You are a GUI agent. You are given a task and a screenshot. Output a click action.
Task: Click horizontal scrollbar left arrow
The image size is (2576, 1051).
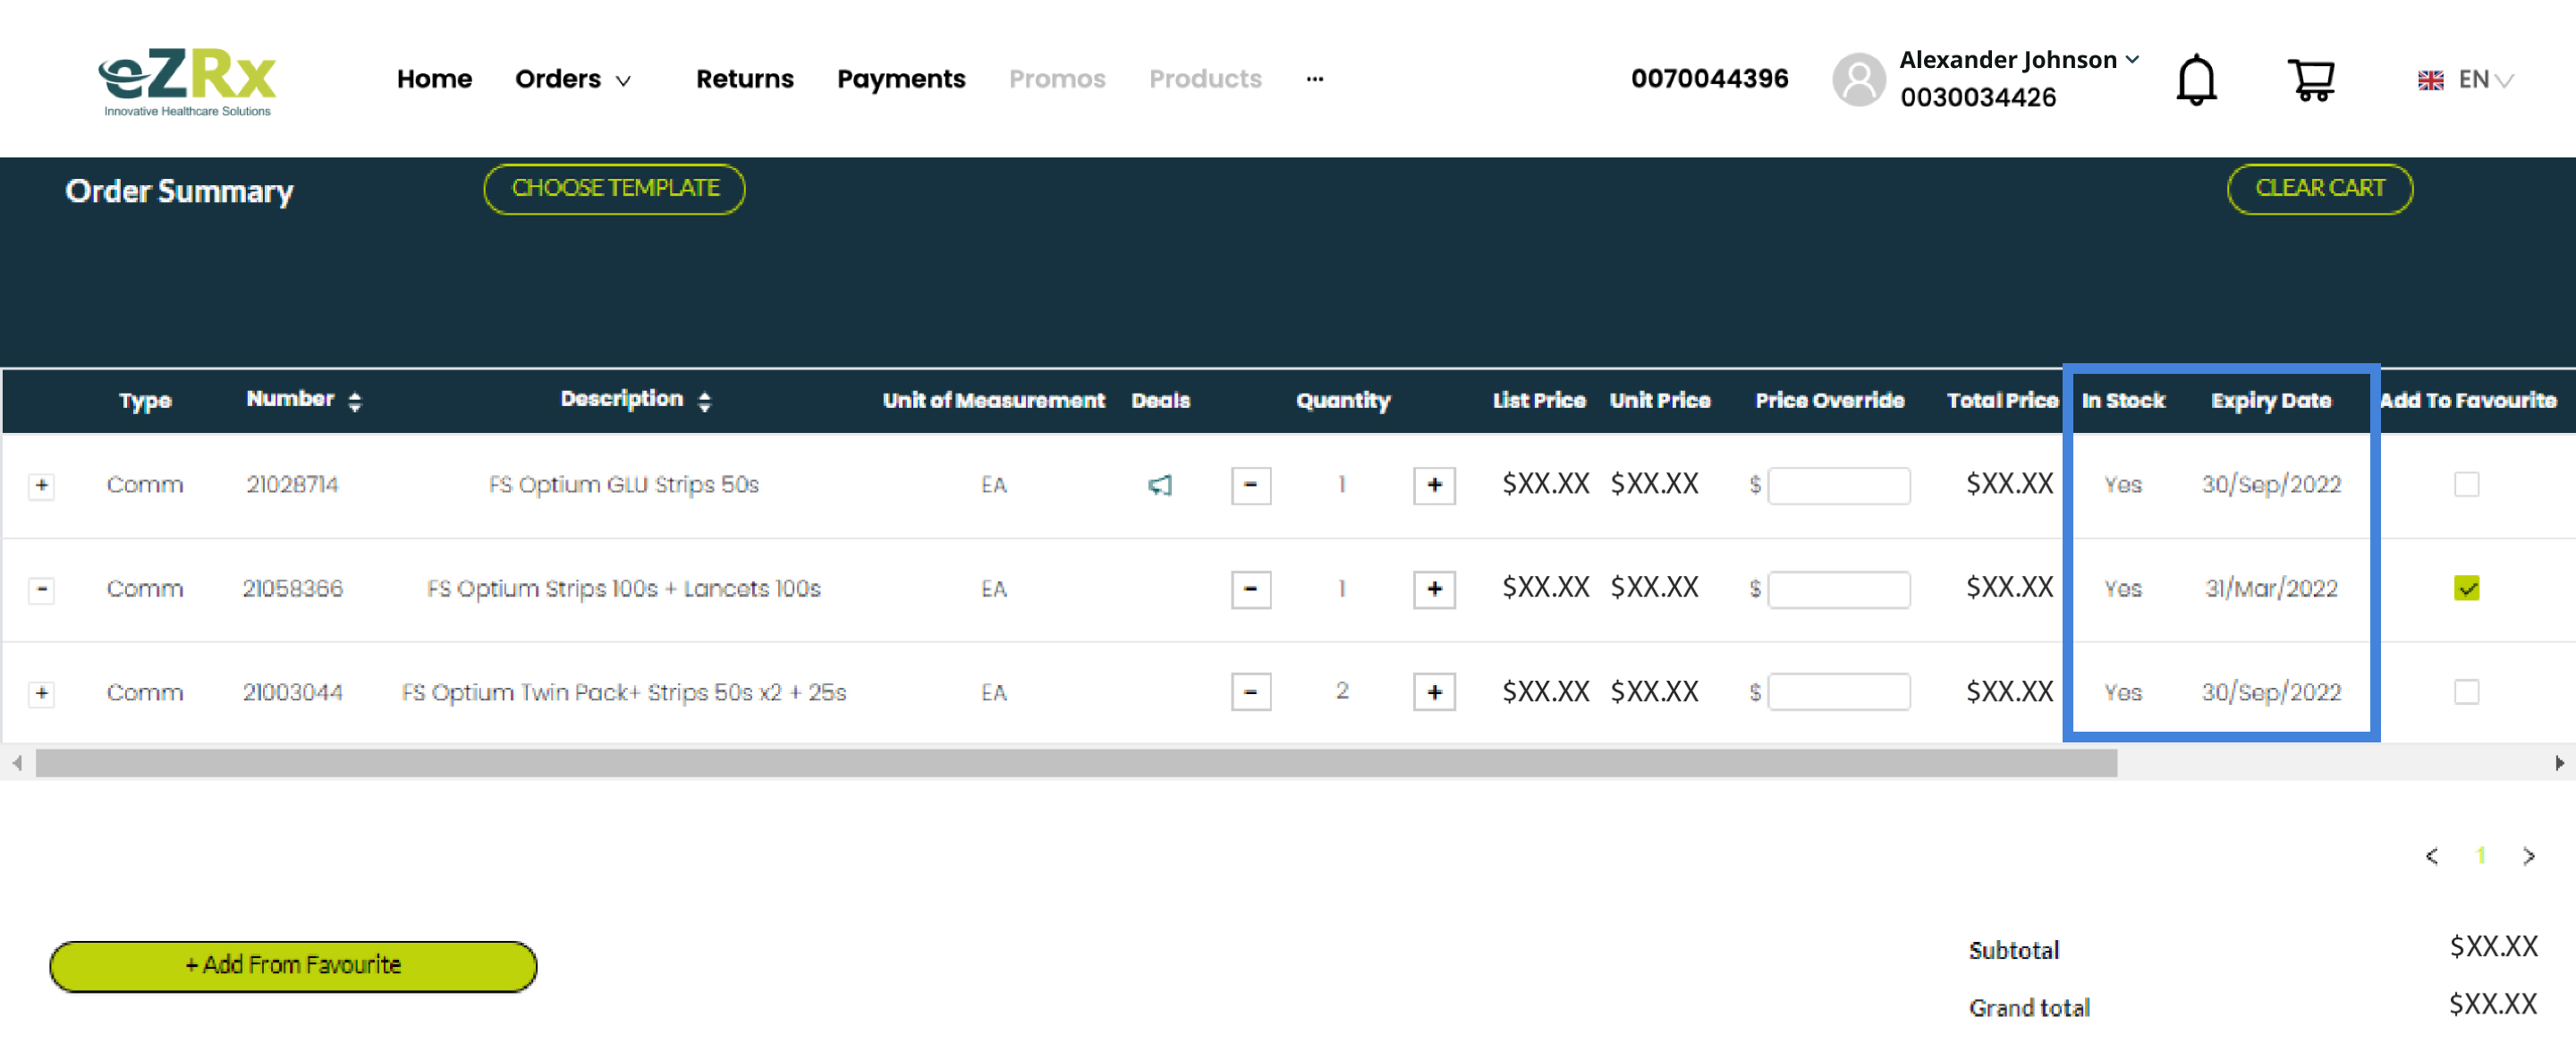[x=17, y=763]
